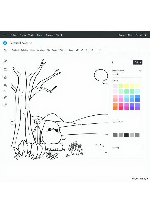Select the wrench tool in left sidebar

pyautogui.click(x=5, y=97)
